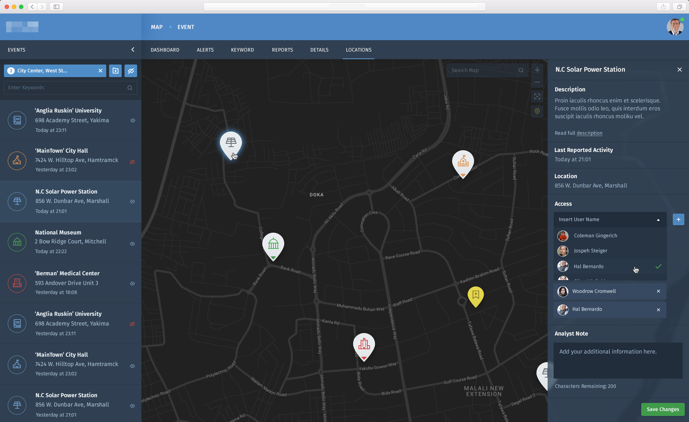Click the Analyst Note text area
Viewport: 689px width, 422px height.
click(x=618, y=360)
